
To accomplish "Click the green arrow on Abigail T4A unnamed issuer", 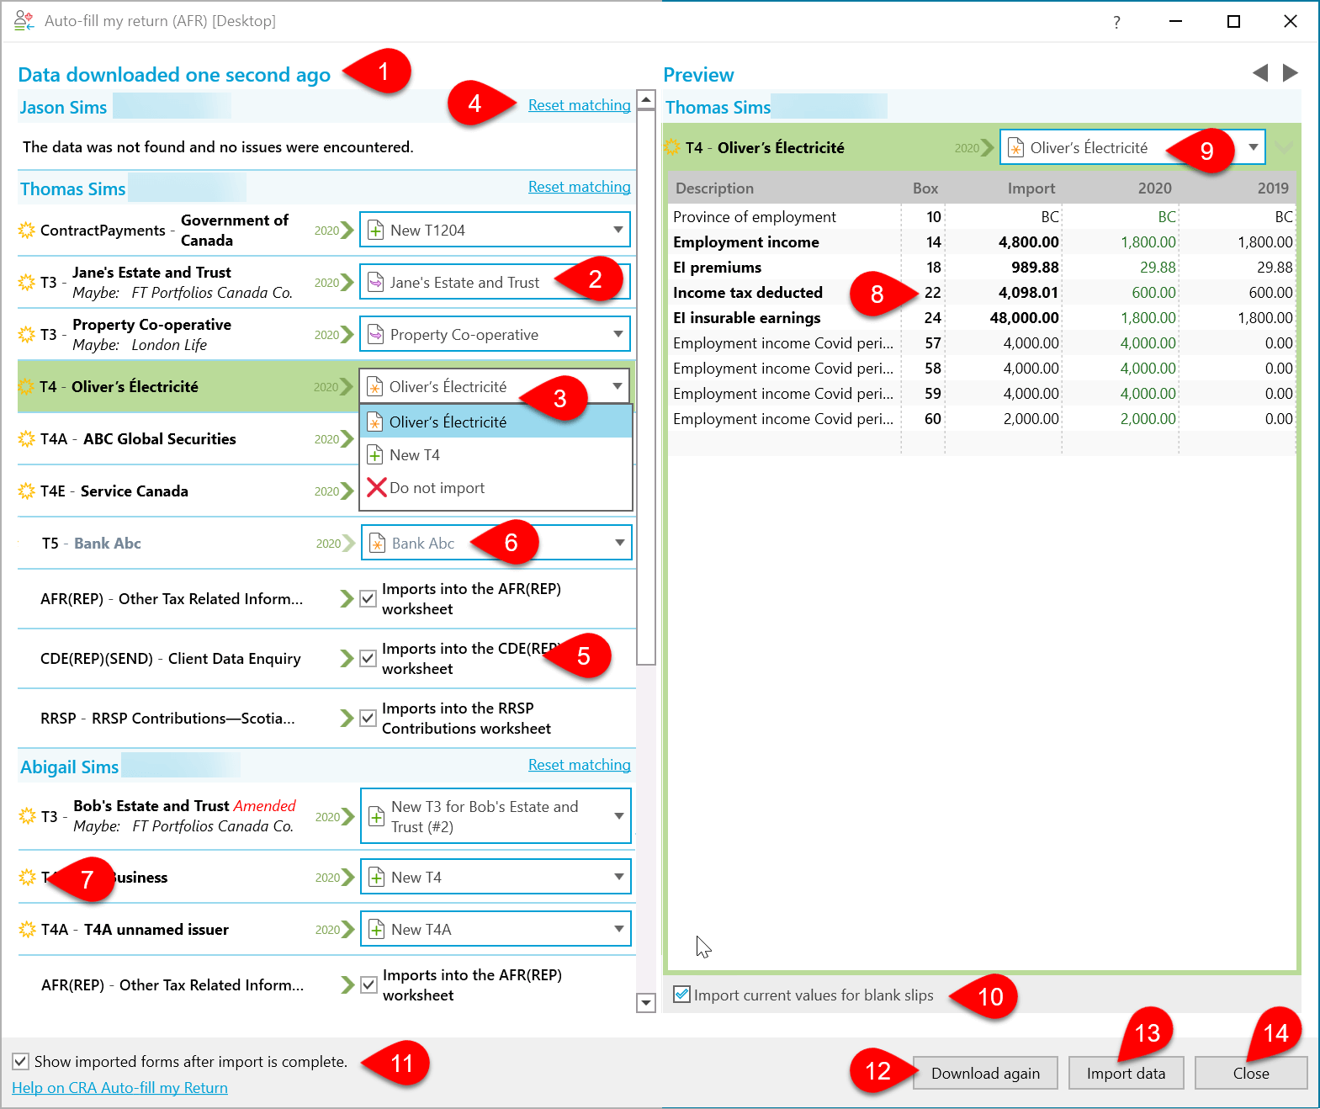I will click(x=348, y=929).
